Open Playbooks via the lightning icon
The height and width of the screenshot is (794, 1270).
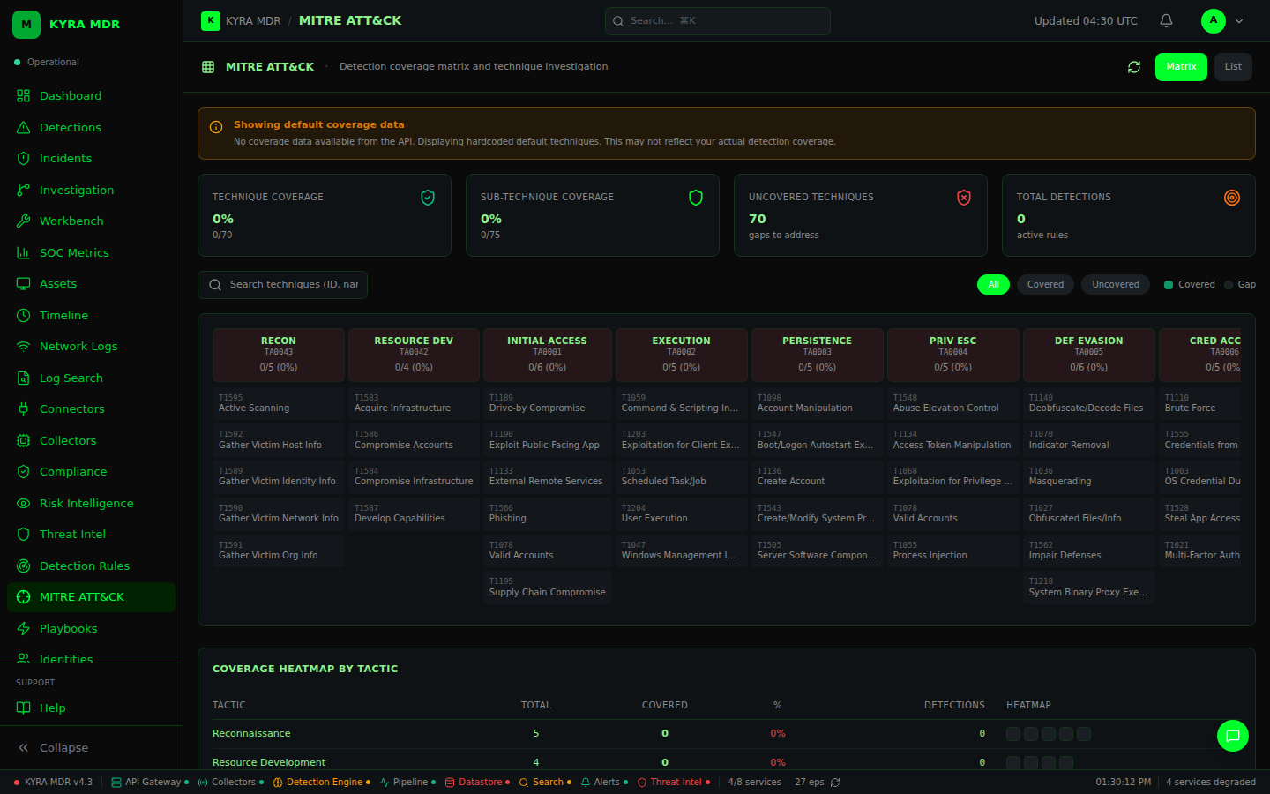pos(24,629)
